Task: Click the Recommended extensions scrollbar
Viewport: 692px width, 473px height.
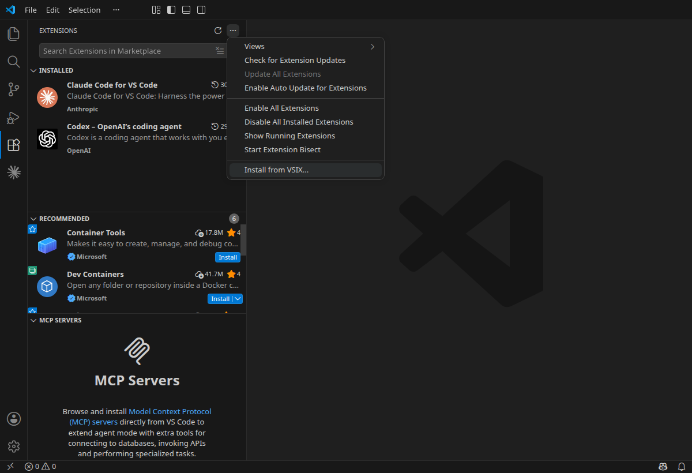Action: (243, 239)
